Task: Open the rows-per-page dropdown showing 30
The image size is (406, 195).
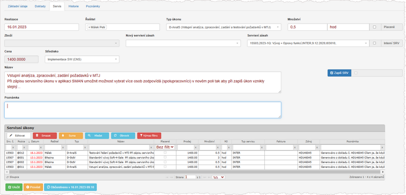Action: (218, 177)
